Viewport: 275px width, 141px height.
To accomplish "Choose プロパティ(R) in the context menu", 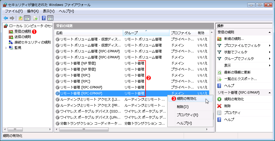I will [190, 115].
